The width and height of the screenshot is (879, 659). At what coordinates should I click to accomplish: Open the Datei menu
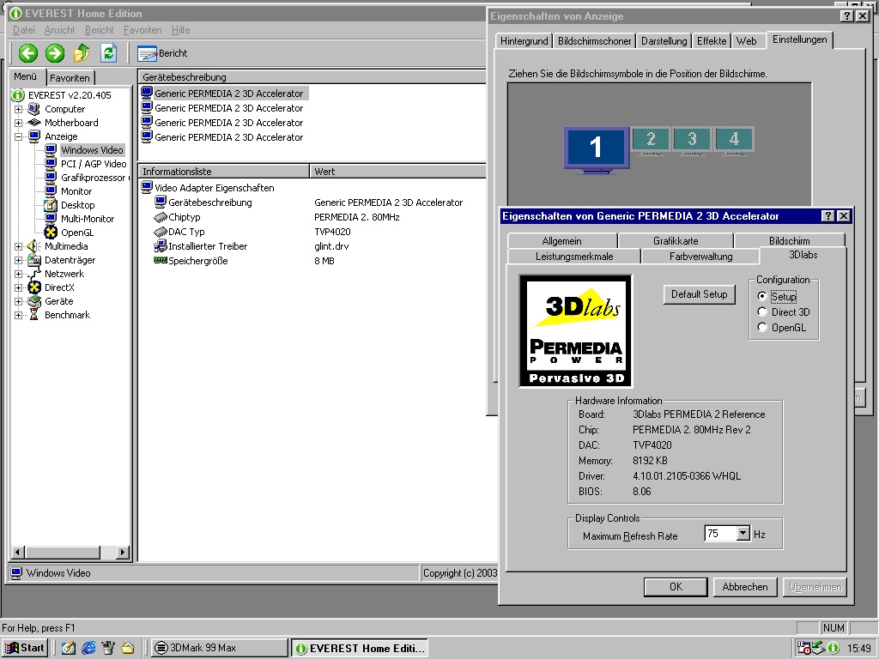[x=23, y=30]
